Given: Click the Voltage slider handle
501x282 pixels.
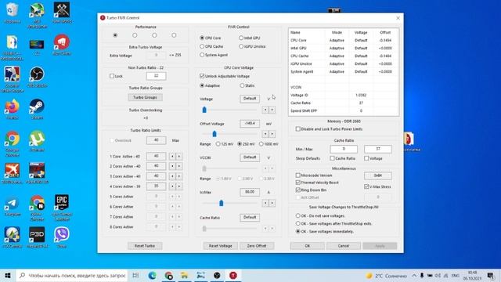Looking at the screenshot, I should coord(204,110).
